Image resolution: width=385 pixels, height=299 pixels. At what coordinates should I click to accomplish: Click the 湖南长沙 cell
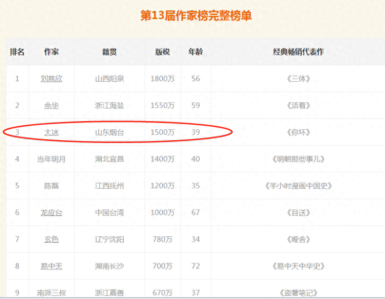point(109,266)
